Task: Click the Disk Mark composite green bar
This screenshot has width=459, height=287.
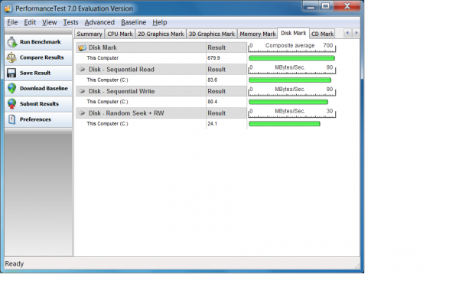Action: [291, 58]
